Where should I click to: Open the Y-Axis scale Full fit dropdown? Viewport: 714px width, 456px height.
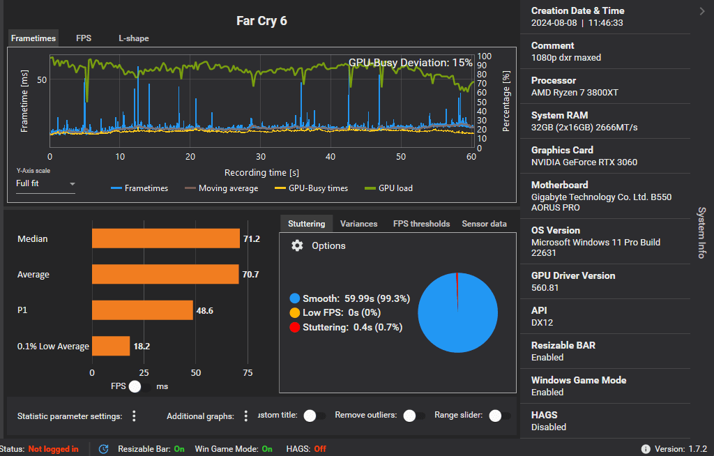(x=45, y=183)
